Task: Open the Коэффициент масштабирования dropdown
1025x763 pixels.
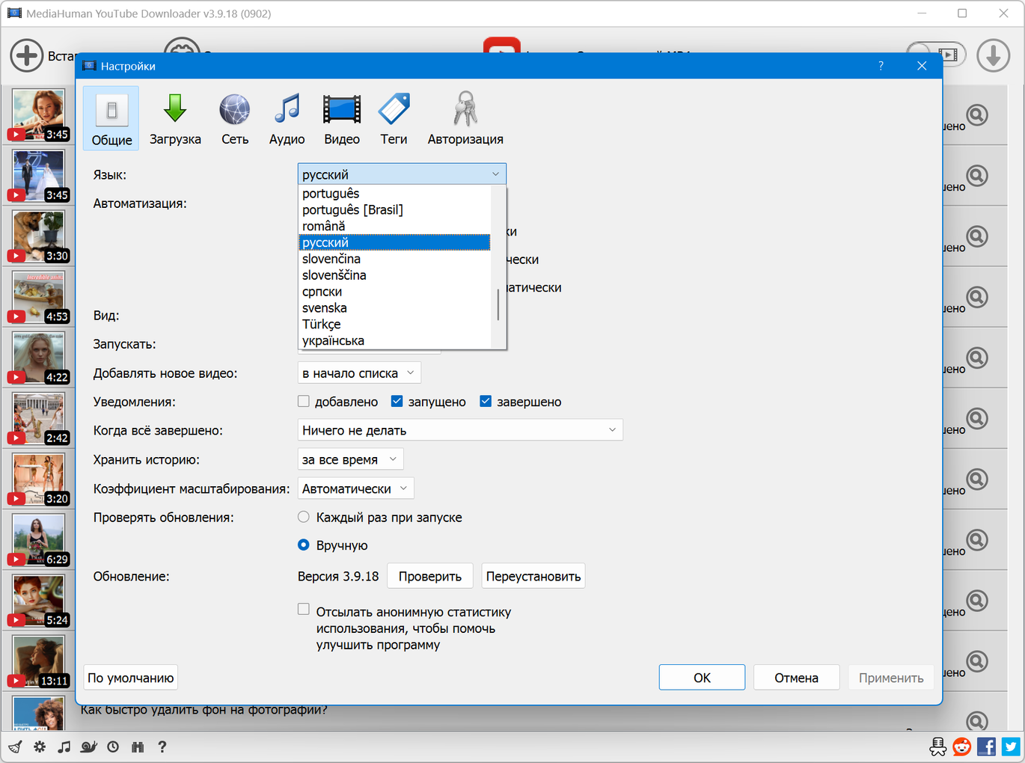Action: (355, 488)
